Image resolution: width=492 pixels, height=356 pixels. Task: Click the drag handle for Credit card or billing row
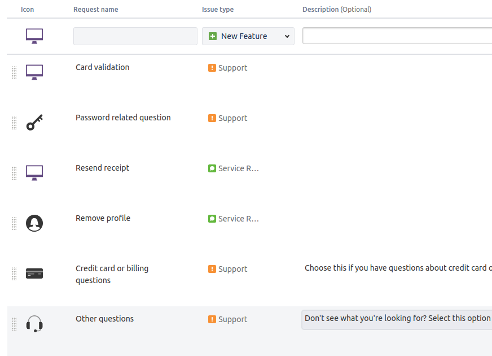[14, 273]
